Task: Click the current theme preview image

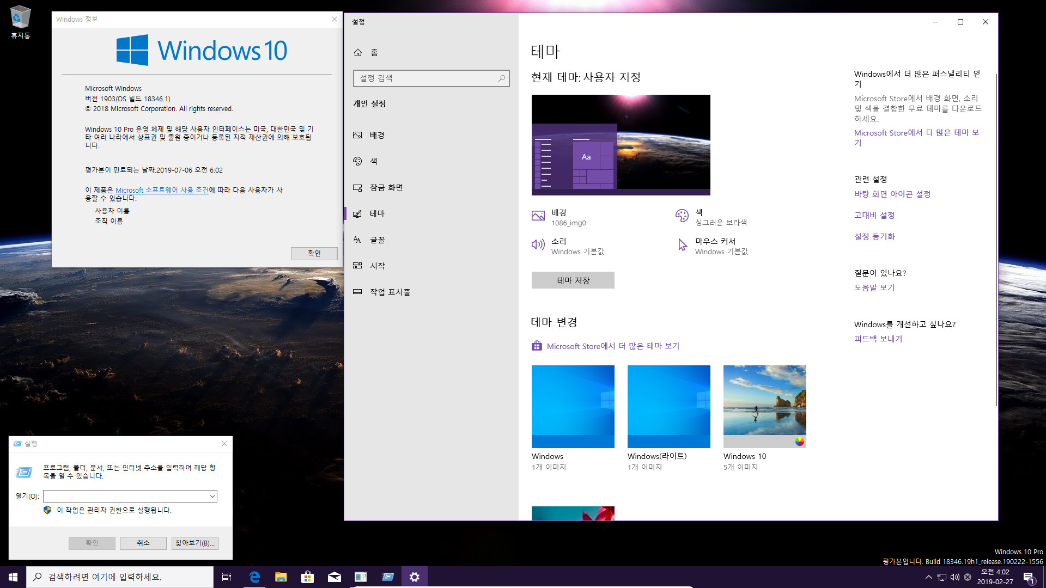Action: click(621, 145)
